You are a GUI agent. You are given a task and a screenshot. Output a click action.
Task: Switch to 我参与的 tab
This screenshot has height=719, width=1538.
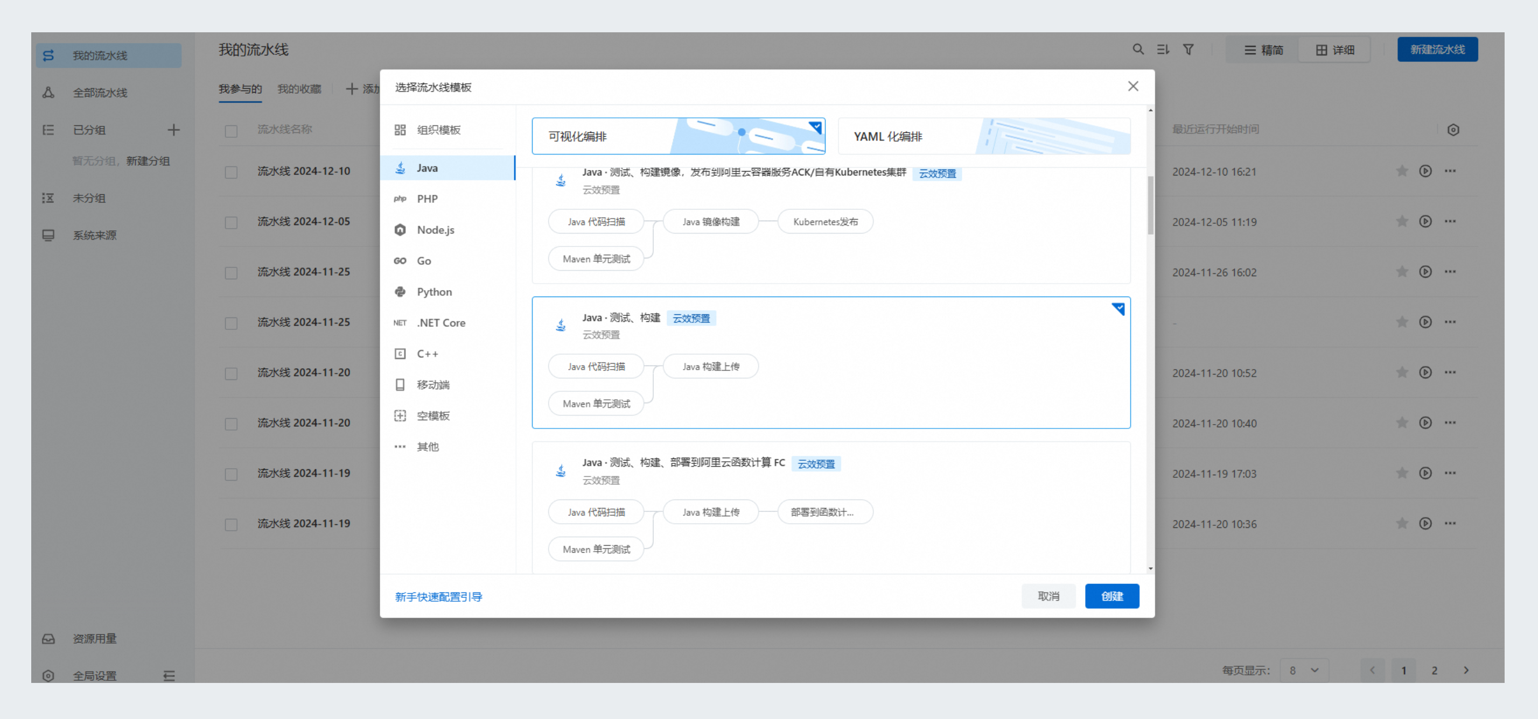click(240, 89)
